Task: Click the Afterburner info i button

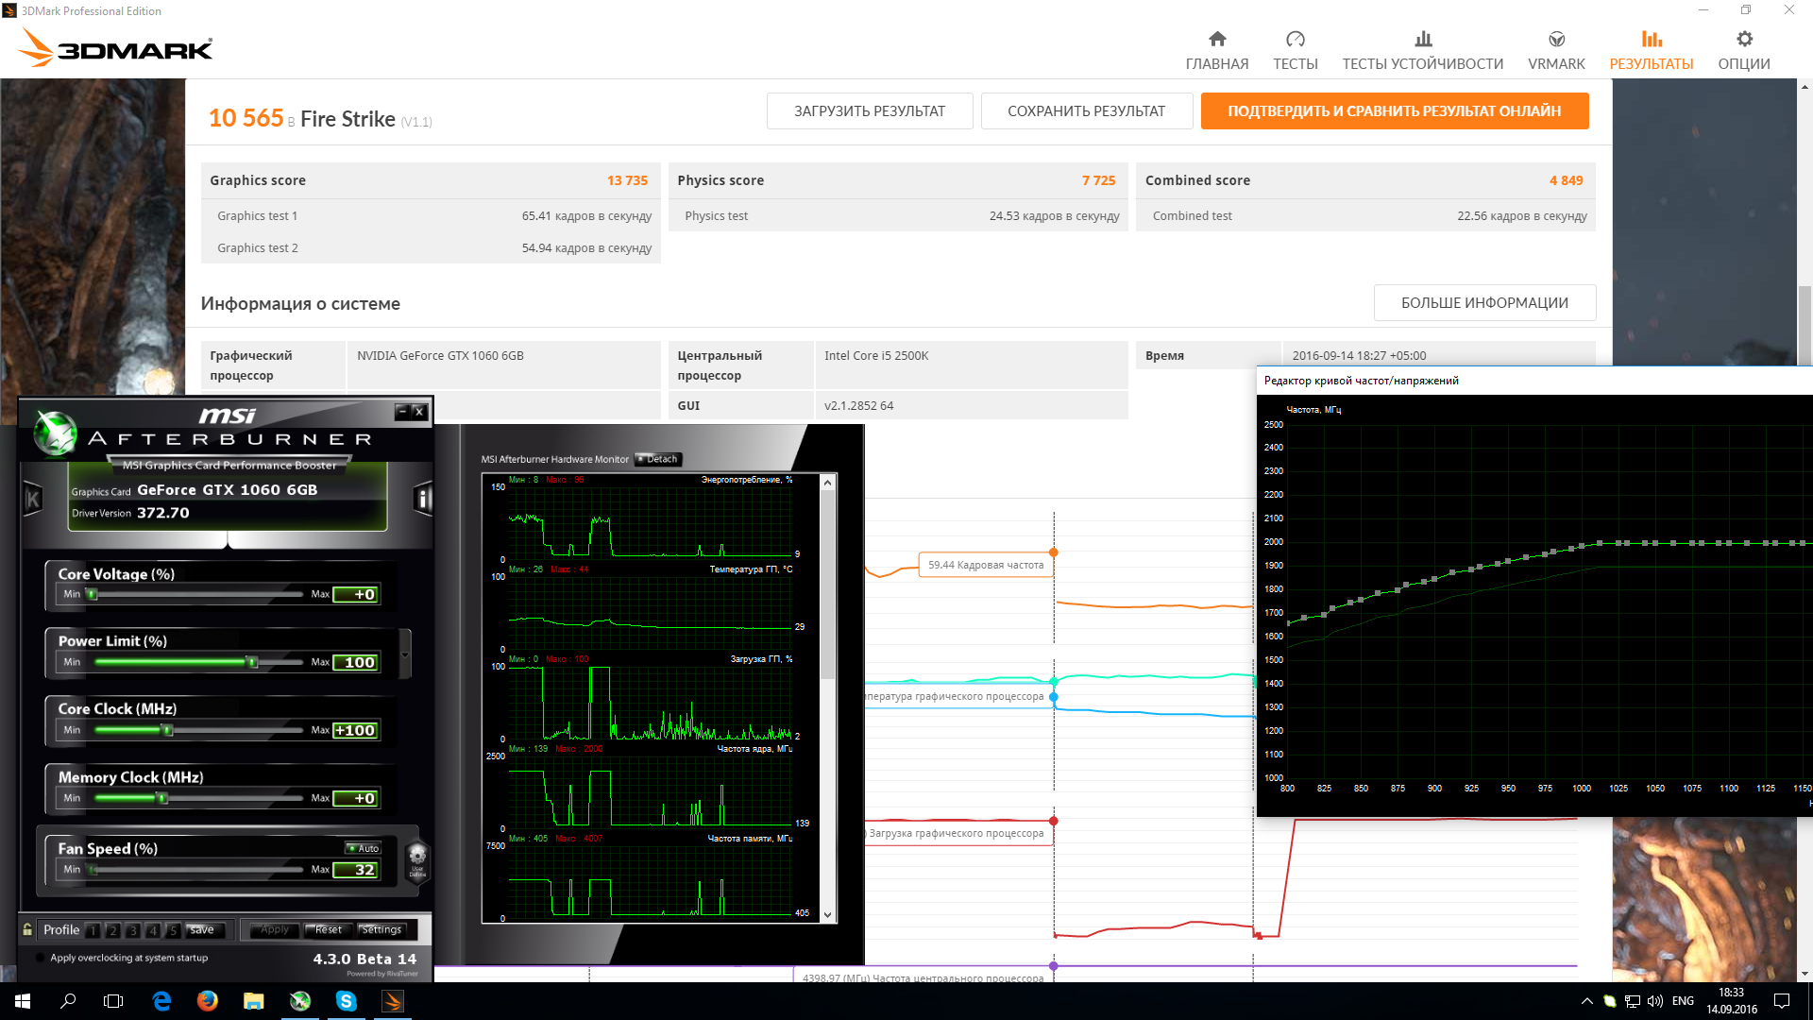Action: pos(423,499)
